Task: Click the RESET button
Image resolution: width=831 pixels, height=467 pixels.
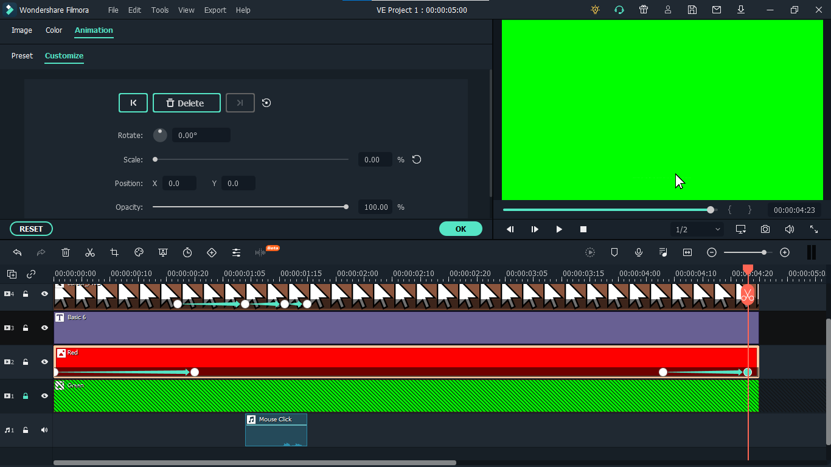Action: pos(31,229)
